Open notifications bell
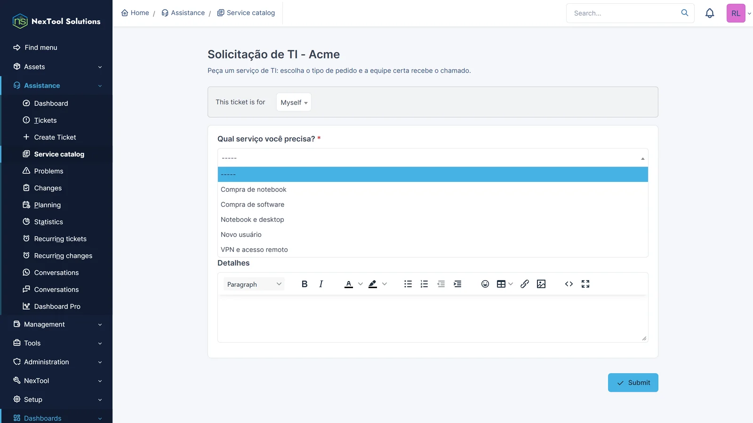This screenshot has height=423, width=753. [710, 13]
